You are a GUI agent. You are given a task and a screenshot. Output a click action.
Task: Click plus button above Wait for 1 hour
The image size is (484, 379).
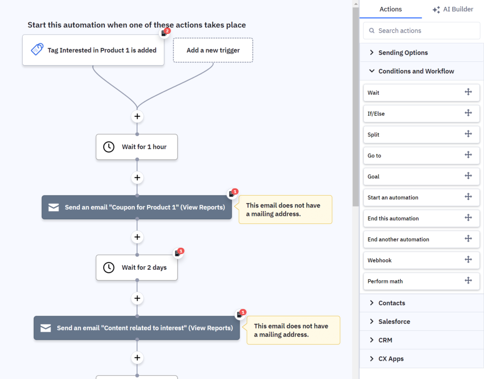(137, 116)
